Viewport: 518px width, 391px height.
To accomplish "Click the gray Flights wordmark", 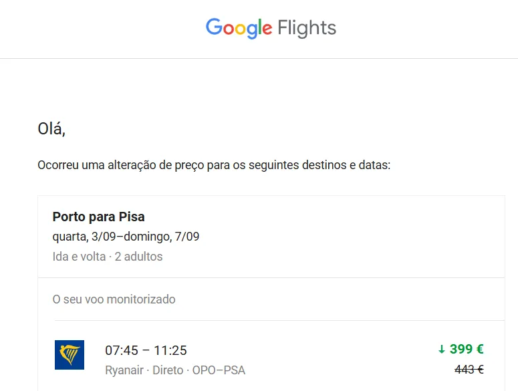I will coord(306,29).
